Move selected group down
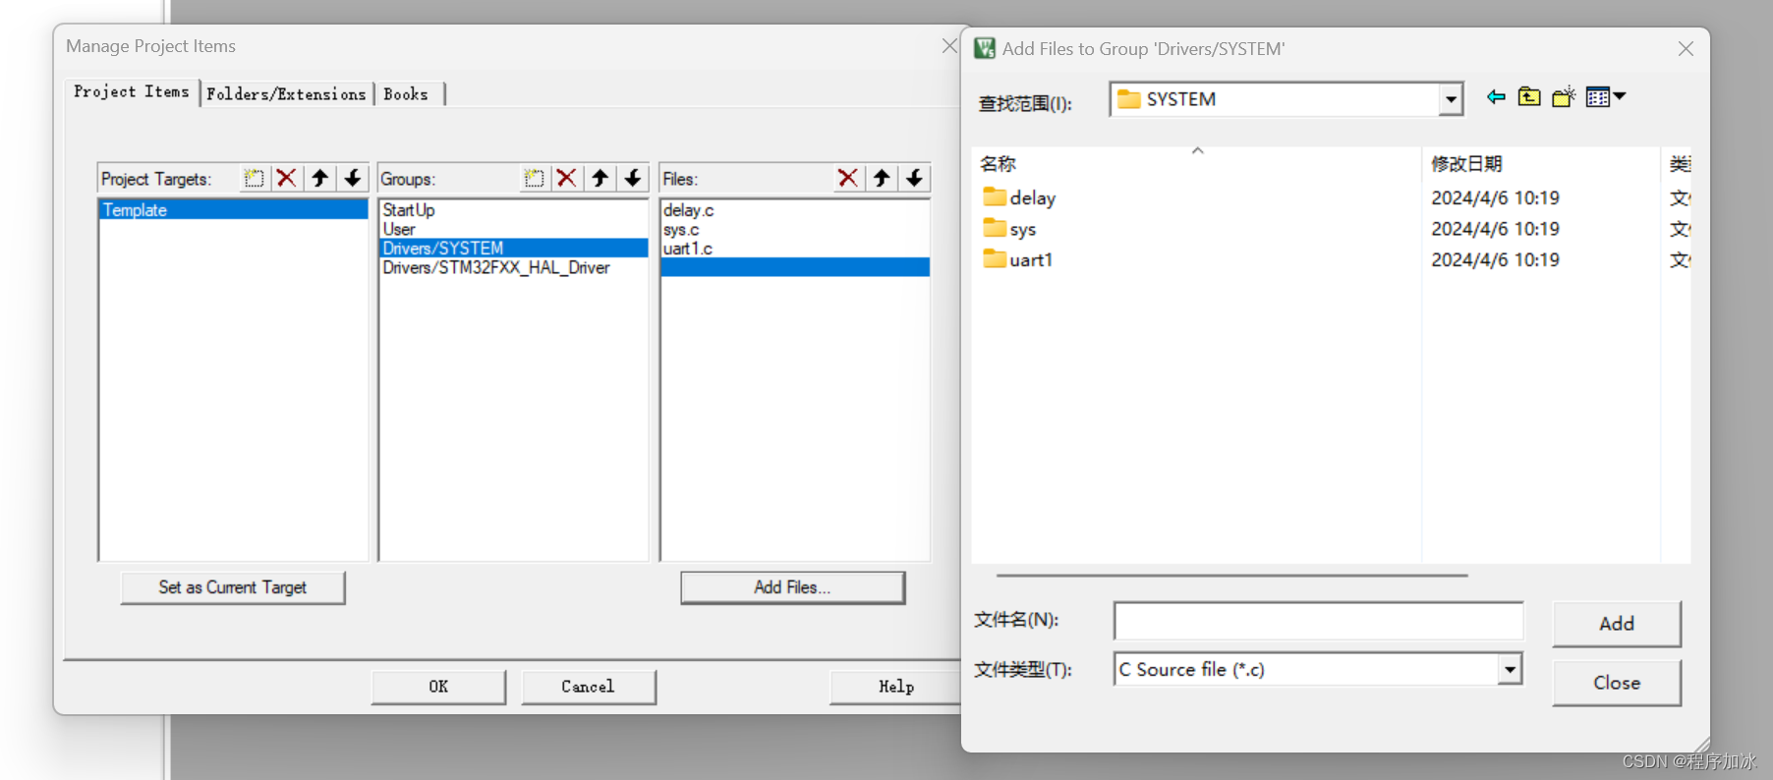The height and width of the screenshot is (780, 1773). [633, 178]
